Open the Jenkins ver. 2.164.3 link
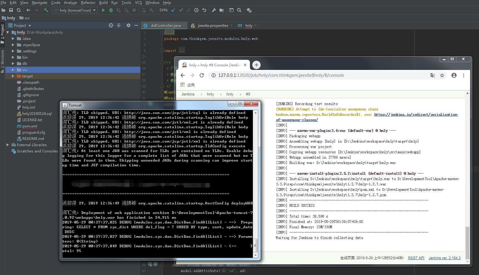The height and width of the screenshot is (275, 479). [444, 258]
